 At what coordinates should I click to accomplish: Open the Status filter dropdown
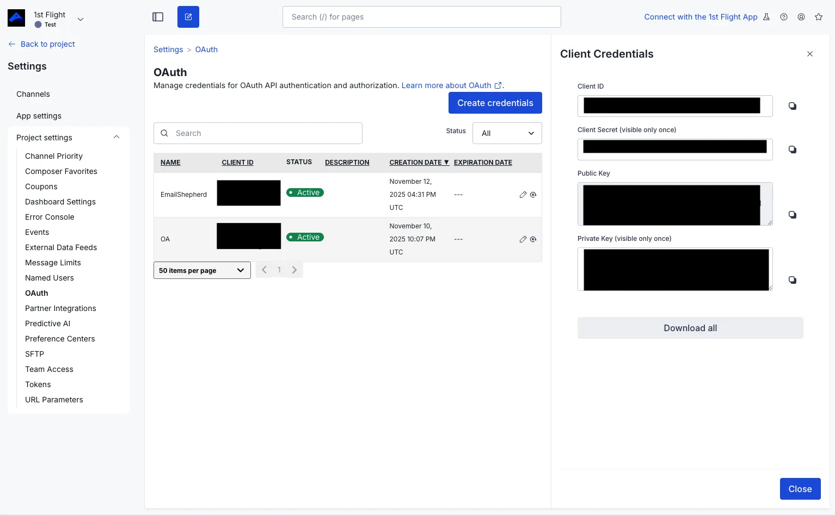click(x=507, y=133)
